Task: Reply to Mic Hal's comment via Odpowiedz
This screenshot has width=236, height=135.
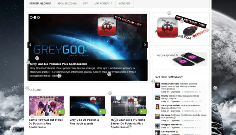Action: (176, 102)
